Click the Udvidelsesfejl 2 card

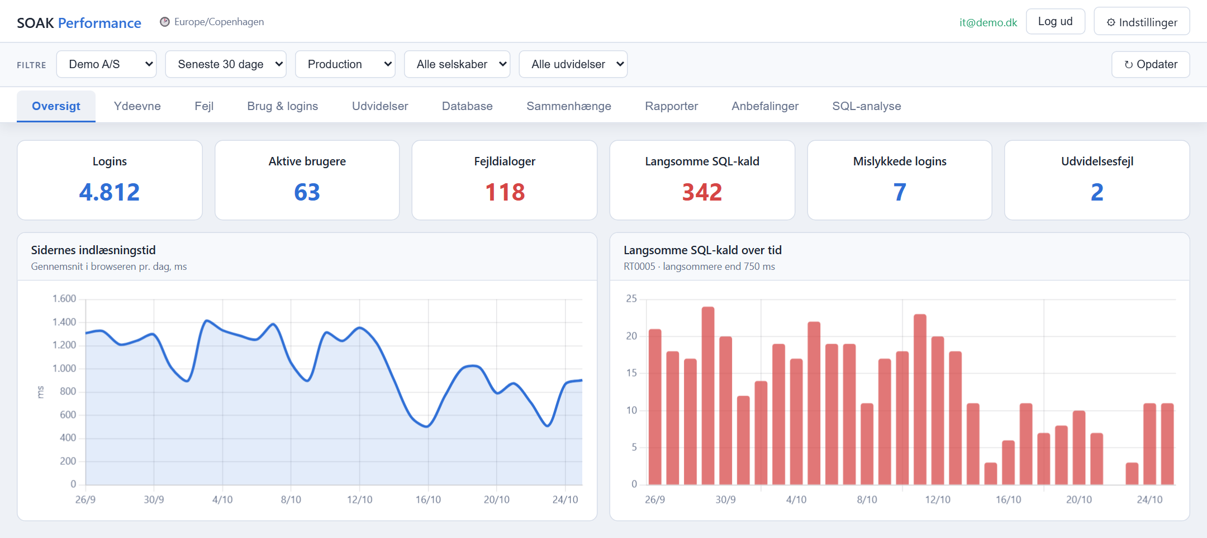tap(1097, 180)
